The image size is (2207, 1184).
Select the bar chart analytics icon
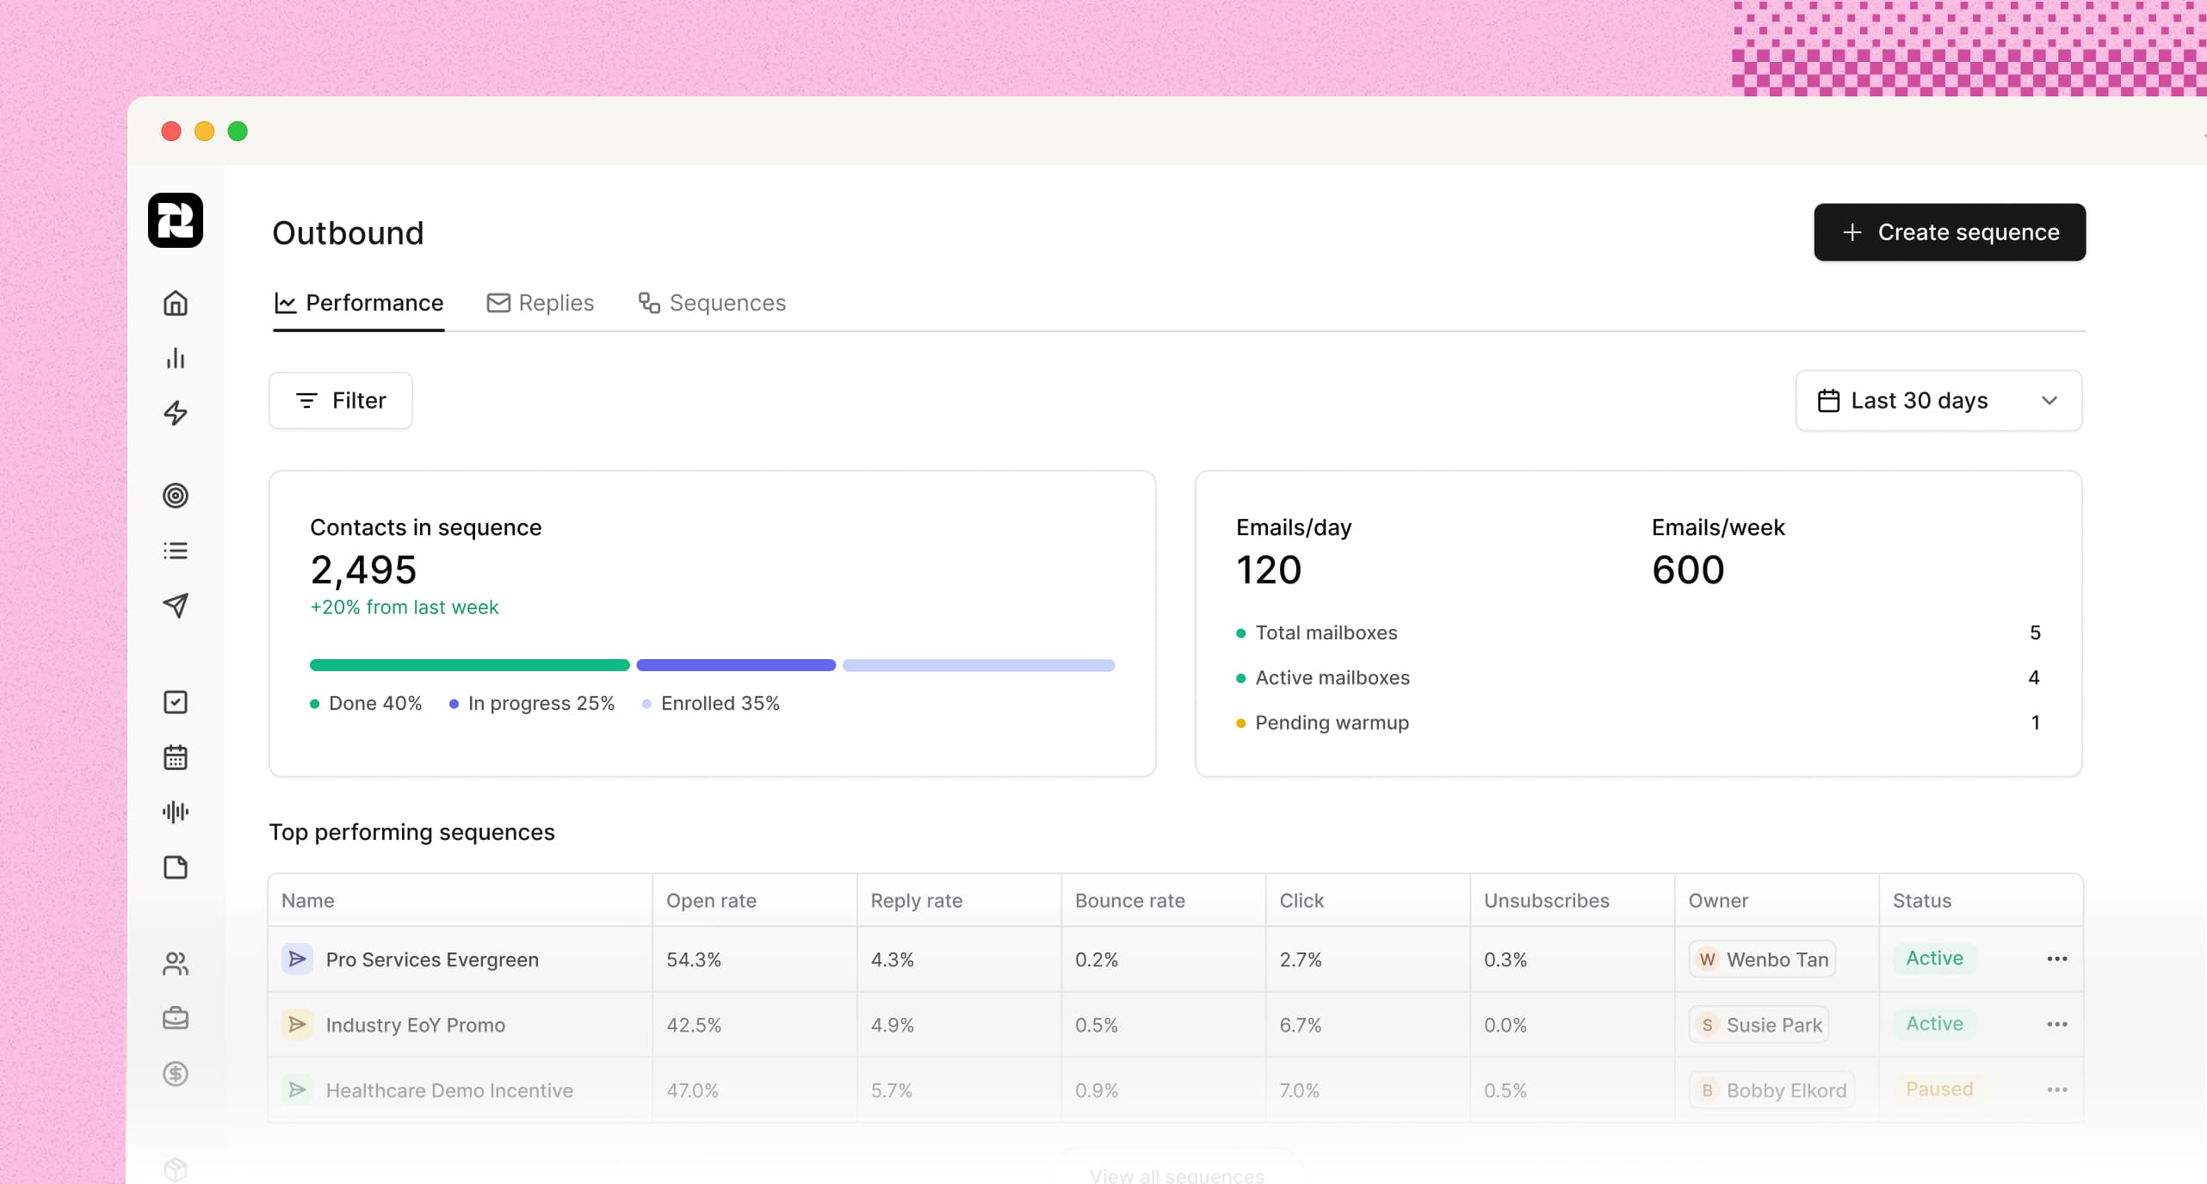(x=175, y=359)
